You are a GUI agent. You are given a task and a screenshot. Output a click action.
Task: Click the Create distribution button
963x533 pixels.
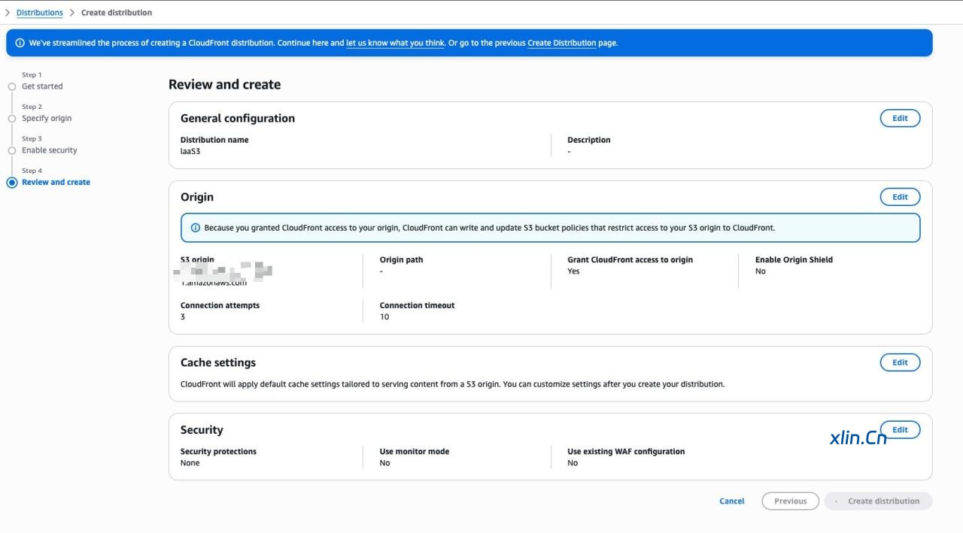click(x=878, y=501)
